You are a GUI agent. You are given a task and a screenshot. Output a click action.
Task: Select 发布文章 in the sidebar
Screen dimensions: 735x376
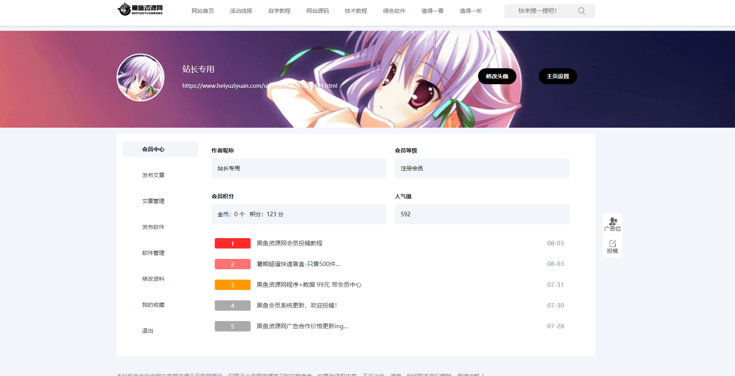click(153, 175)
